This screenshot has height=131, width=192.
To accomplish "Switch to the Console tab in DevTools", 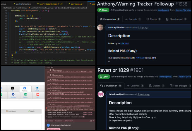I will [x=50, y=120].
